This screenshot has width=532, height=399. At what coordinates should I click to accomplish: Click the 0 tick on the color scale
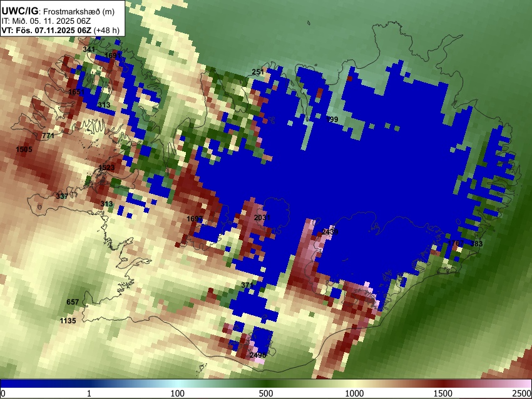(x=3, y=393)
